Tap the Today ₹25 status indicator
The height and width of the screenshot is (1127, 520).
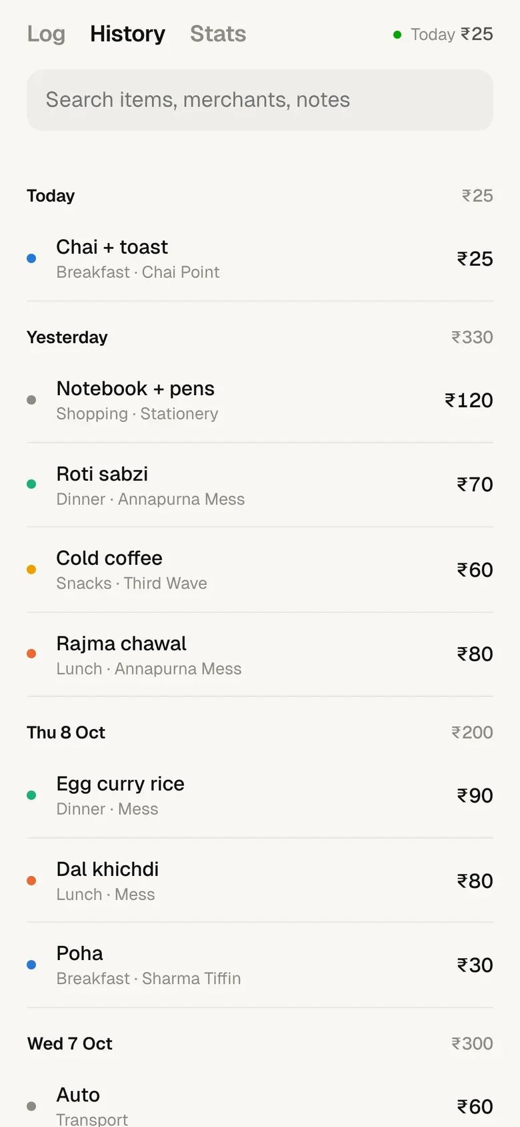[443, 34]
